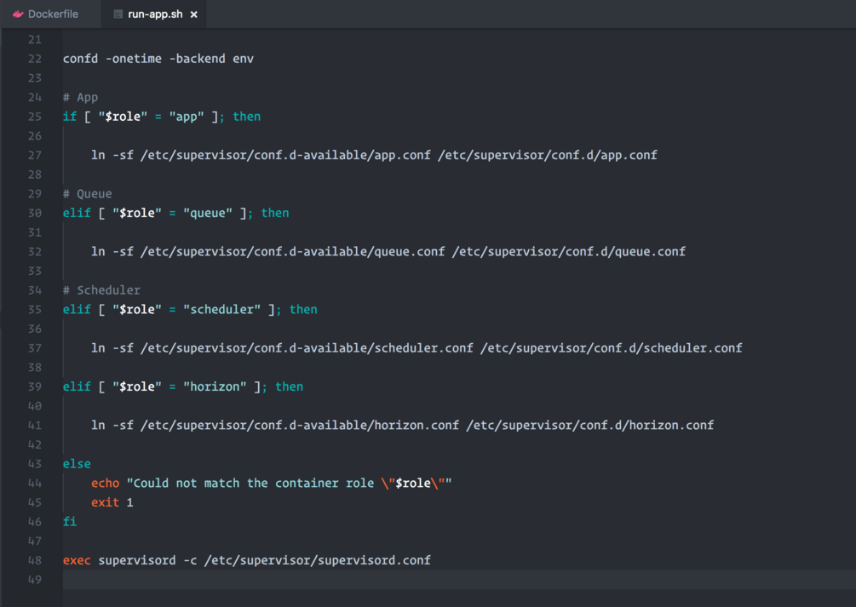Click the echo "Could not match" line
856x607 pixels.
point(271,483)
